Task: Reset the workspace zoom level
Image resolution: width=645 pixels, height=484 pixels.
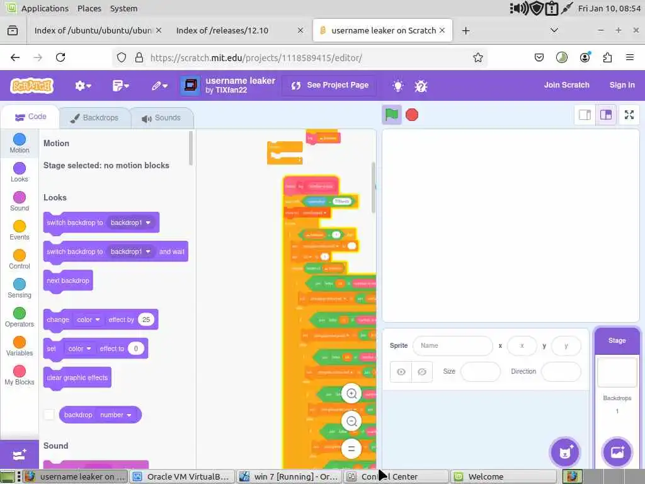Action: (351, 449)
